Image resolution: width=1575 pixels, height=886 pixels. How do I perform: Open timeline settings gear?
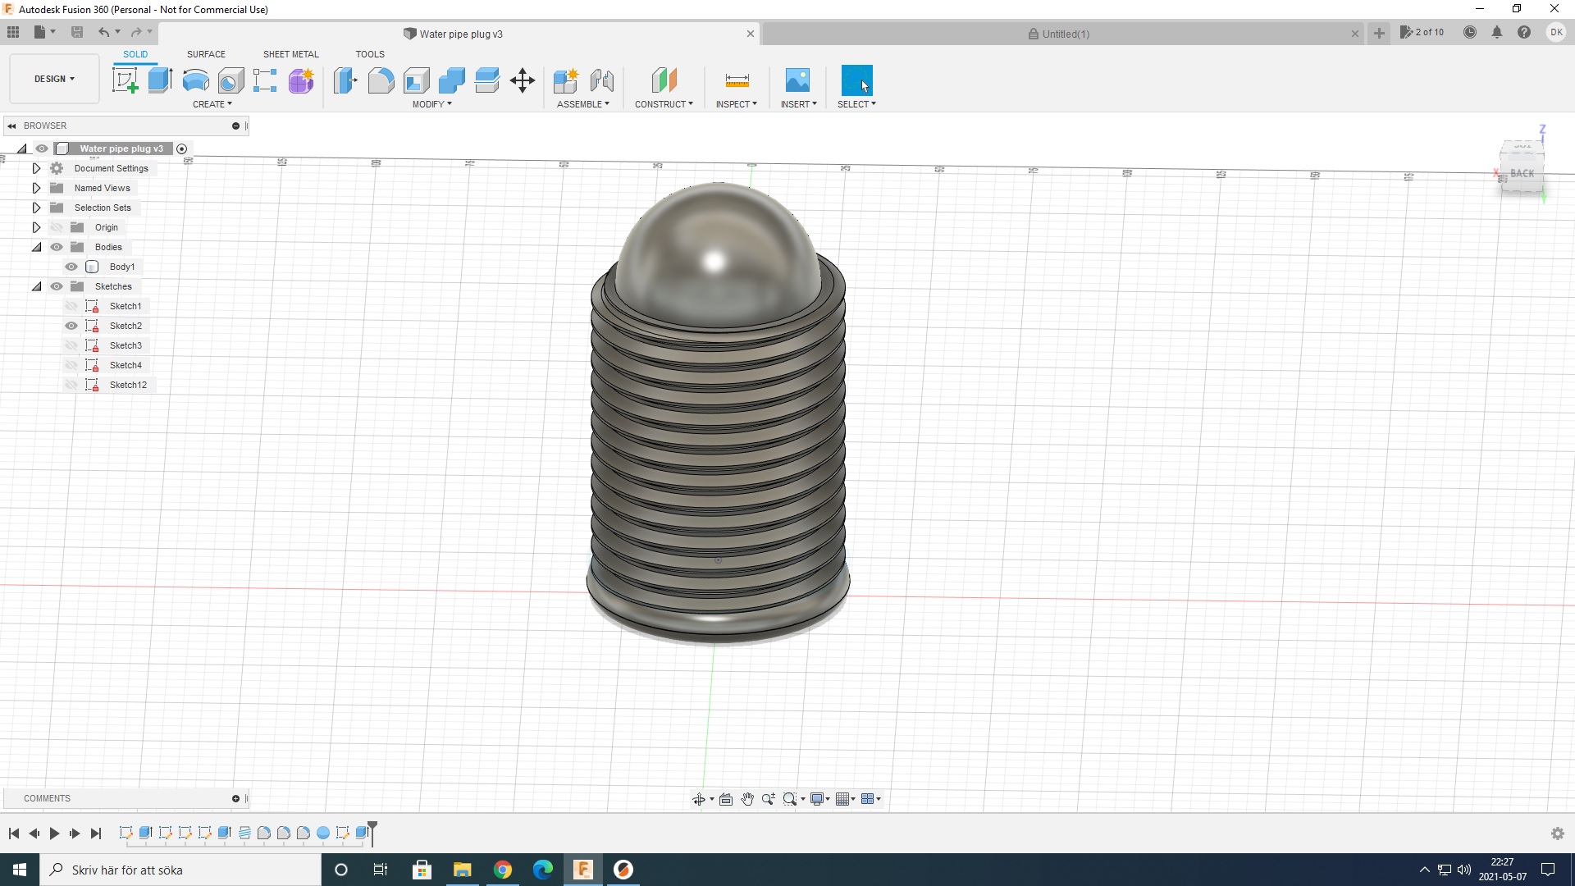pos(1558,833)
